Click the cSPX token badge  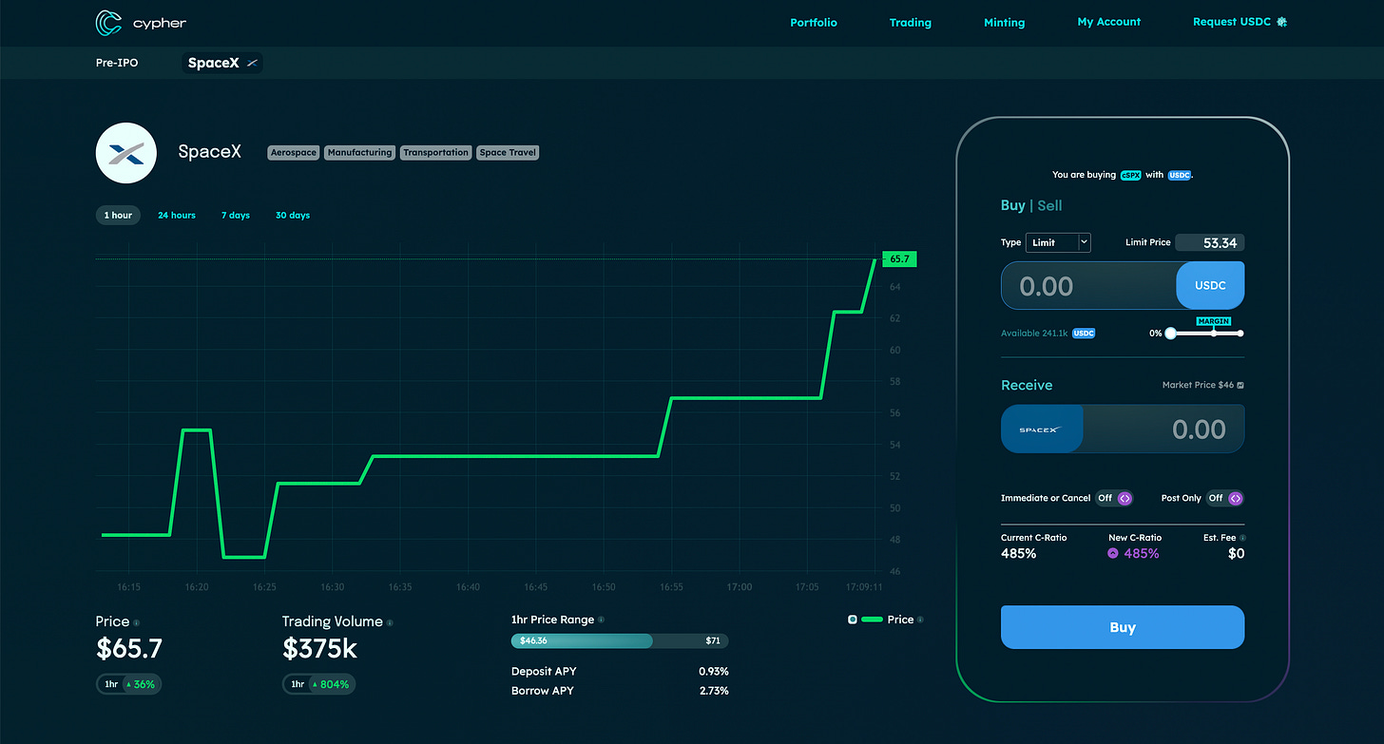1130,175
